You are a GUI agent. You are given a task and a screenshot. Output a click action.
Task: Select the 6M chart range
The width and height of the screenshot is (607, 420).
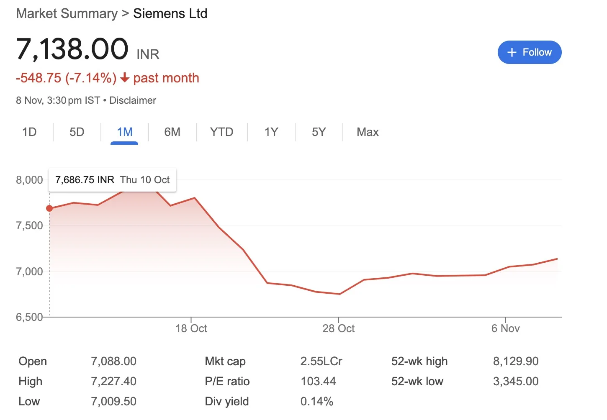(x=172, y=132)
